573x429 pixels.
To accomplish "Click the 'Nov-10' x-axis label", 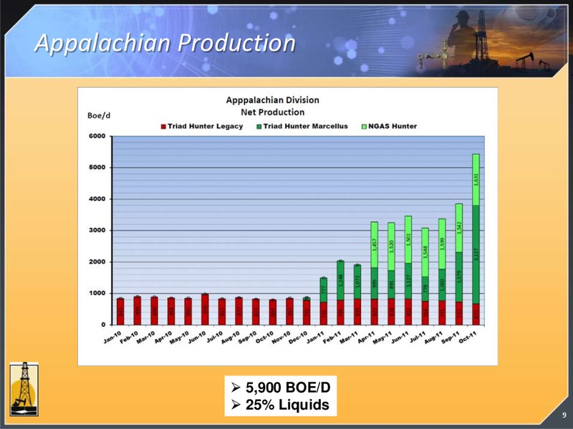I will tap(281, 337).
